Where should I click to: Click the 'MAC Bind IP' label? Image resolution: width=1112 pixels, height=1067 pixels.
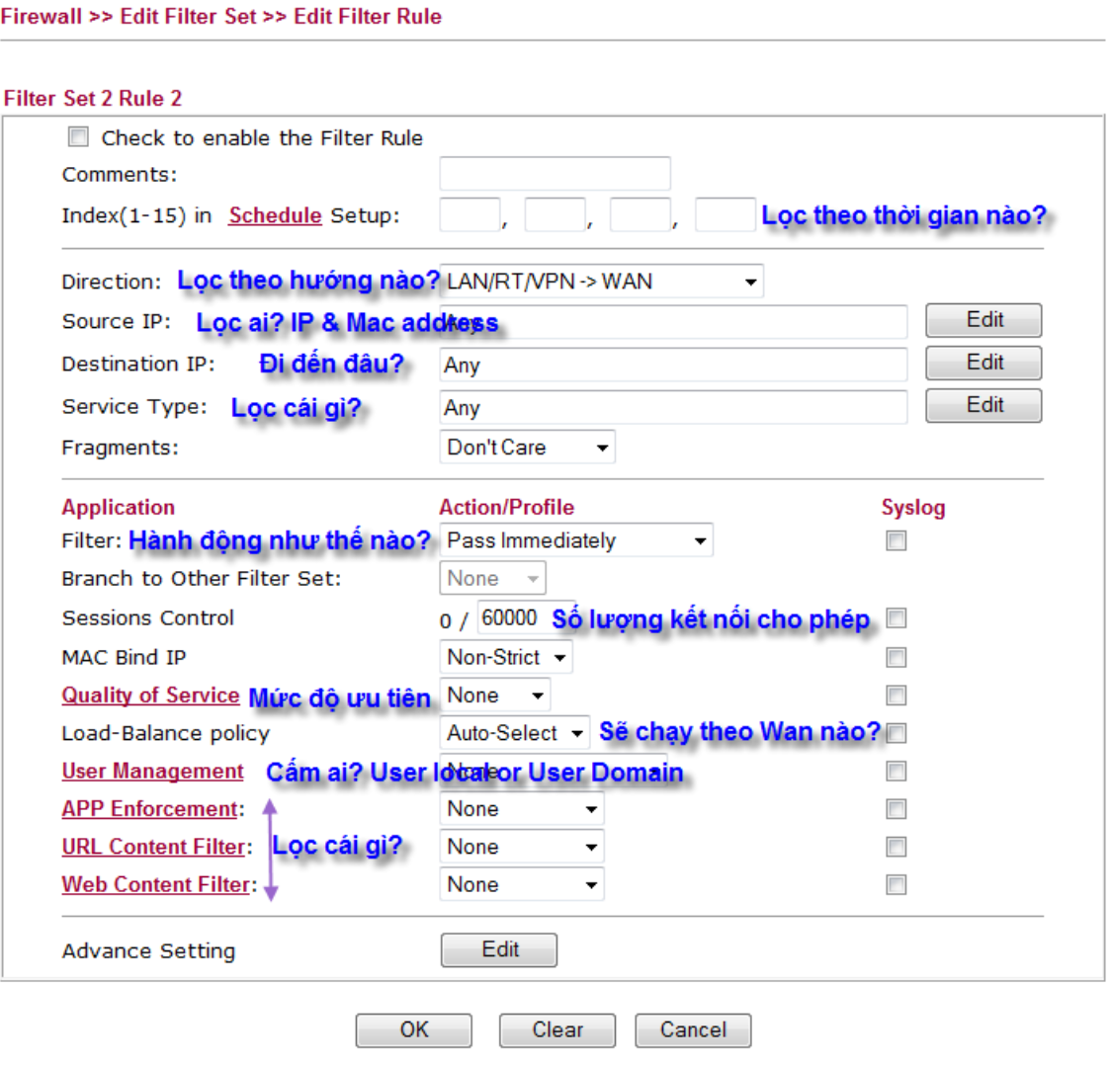124,657
